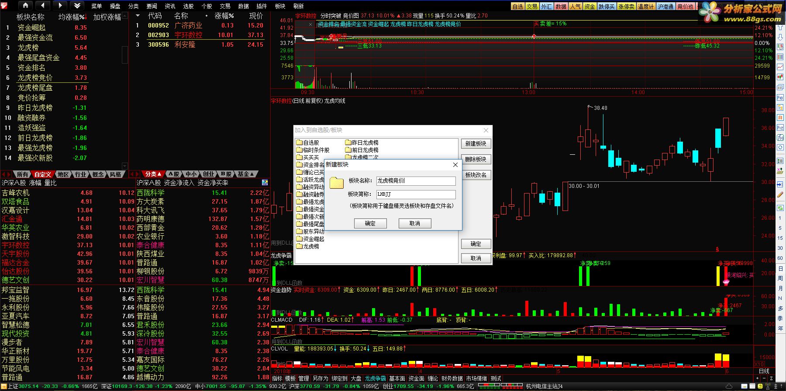Click the 竞价池 shortcut button
Screen dimensions: 786x391
click(685, 7)
